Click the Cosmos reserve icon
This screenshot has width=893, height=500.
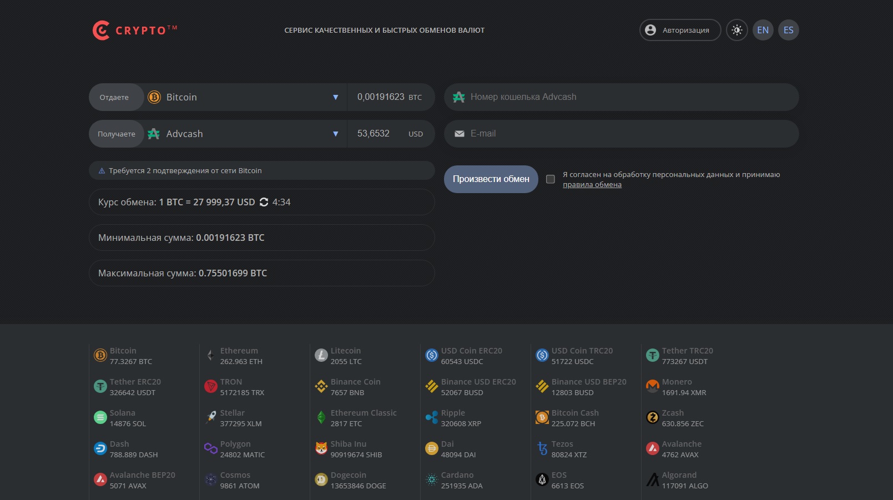click(x=211, y=479)
